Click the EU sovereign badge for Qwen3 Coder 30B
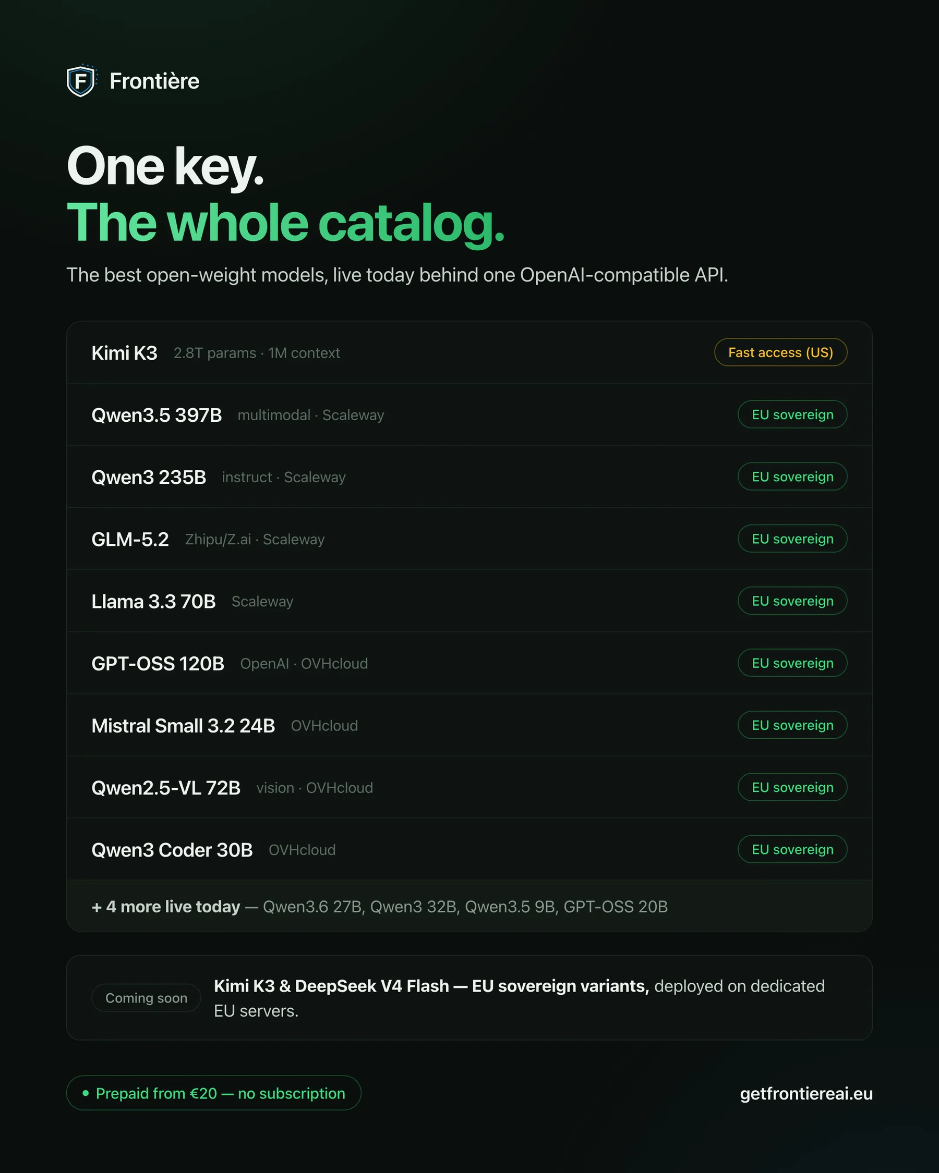 click(792, 849)
